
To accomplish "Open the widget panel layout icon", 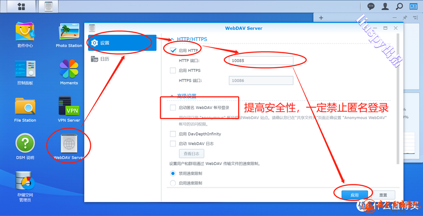I will pos(415,18).
